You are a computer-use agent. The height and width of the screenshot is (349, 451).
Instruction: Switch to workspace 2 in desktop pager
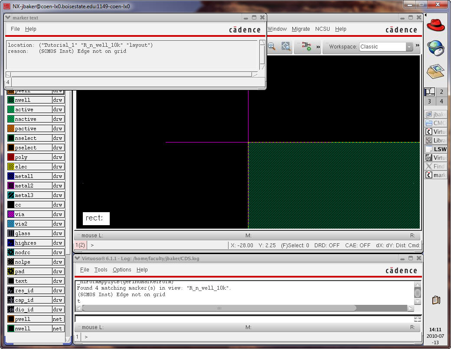441,92
